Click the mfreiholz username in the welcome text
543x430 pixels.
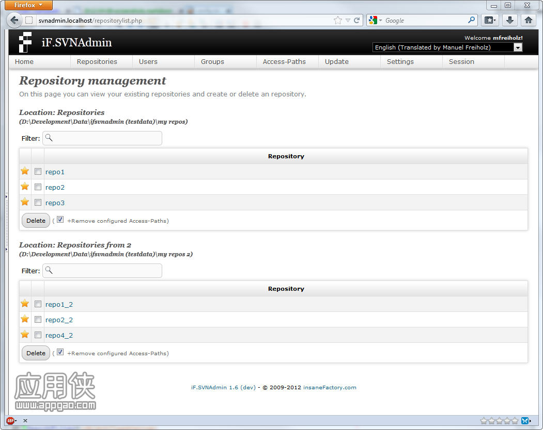pyautogui.click(x=508, y=38)
